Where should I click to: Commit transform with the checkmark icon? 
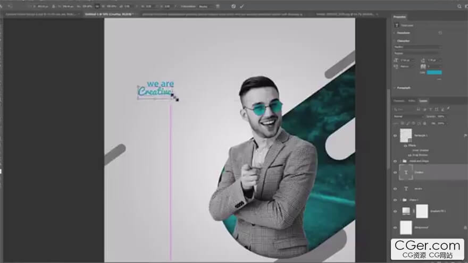point(241,6)
